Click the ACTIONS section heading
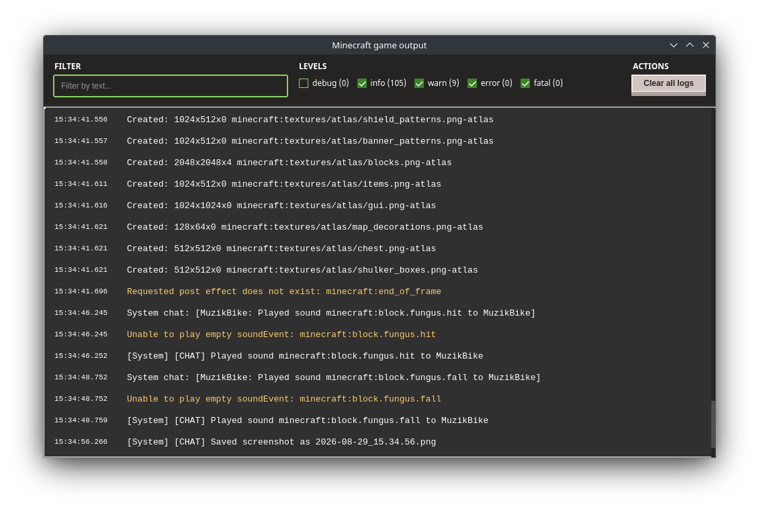The image size is (759, 509). point(651,66)
